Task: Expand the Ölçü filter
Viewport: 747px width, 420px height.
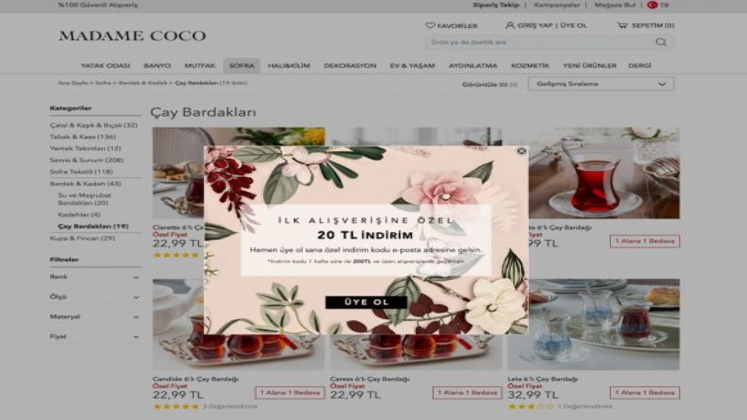Action: coord(95,297)
